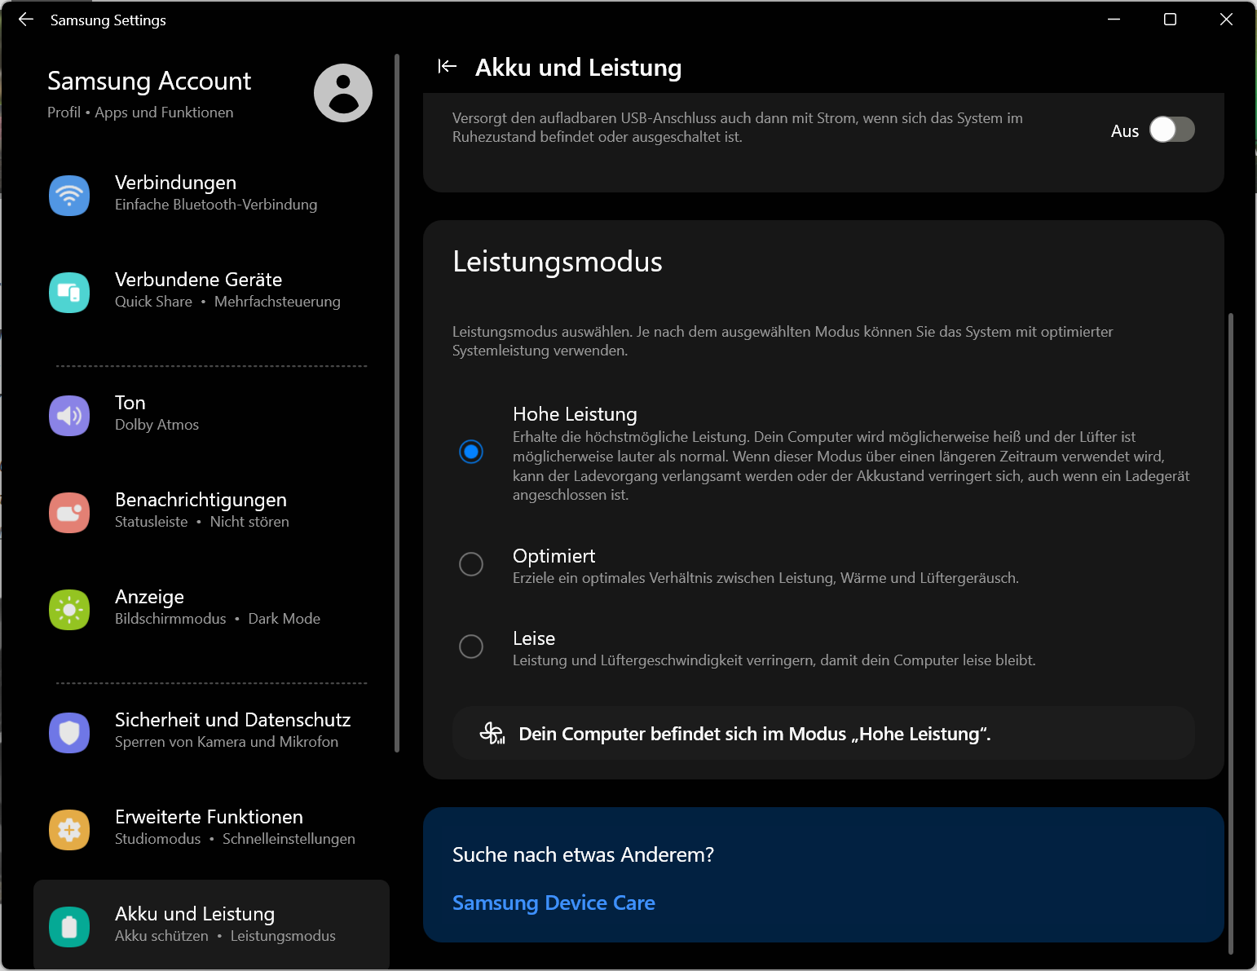Viewport: 1257px width, 971px height.
Task: Collapse the panel with the back-to-start arrow icon
Action: (x=447, y=67)
